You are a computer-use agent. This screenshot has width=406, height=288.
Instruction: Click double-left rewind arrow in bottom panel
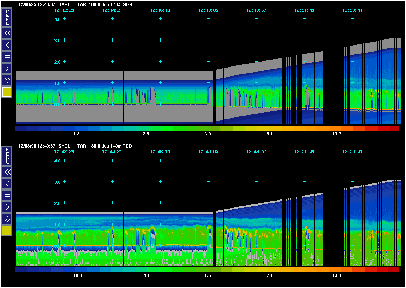pos(7,172)
